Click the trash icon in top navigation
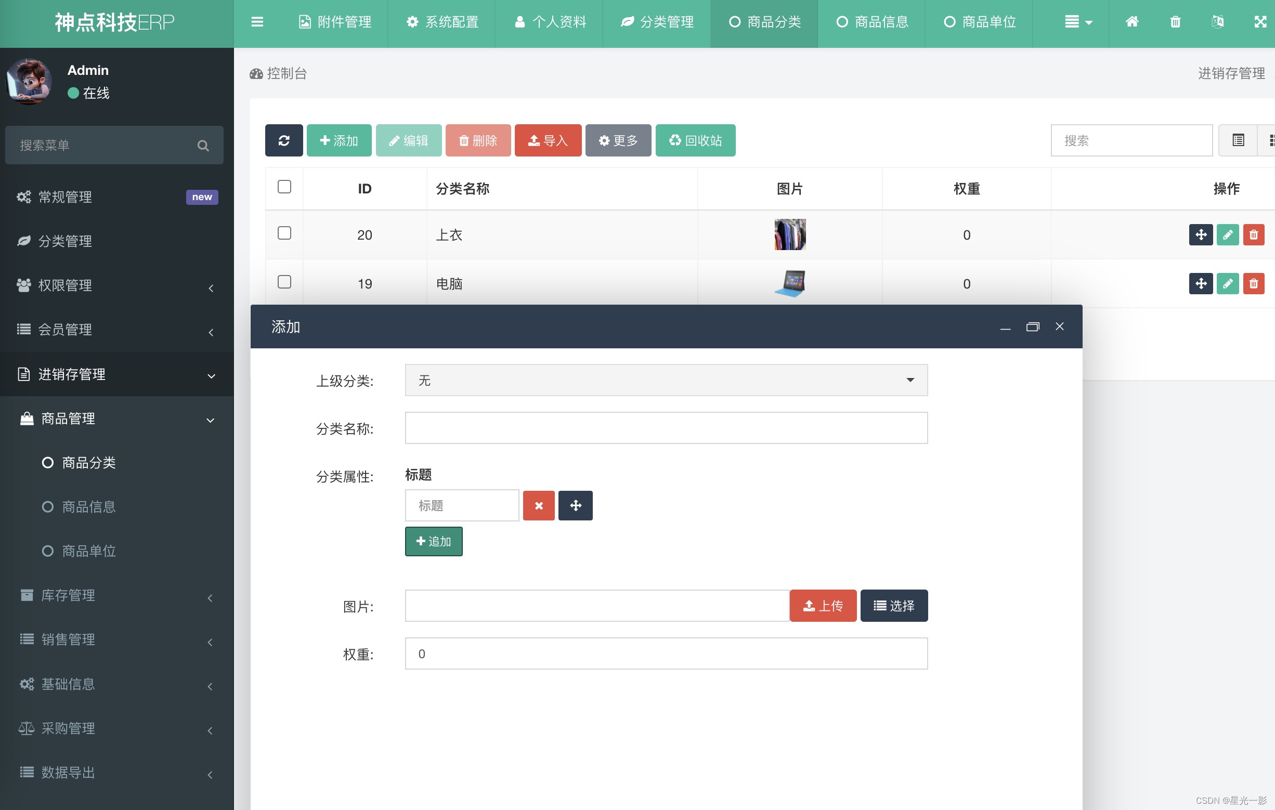Screen dimensions: 1275x810 pos(1175,22)
